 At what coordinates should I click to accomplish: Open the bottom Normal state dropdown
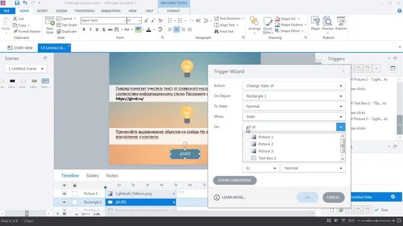click(x=313, y=168)
